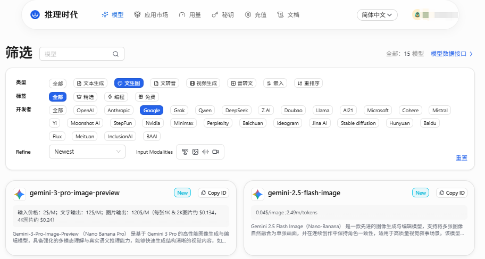Image resolution: width=485 pixels, height=259 pixels.
Task: Open the Newest sort dropdown
Action: click(87, 152)
